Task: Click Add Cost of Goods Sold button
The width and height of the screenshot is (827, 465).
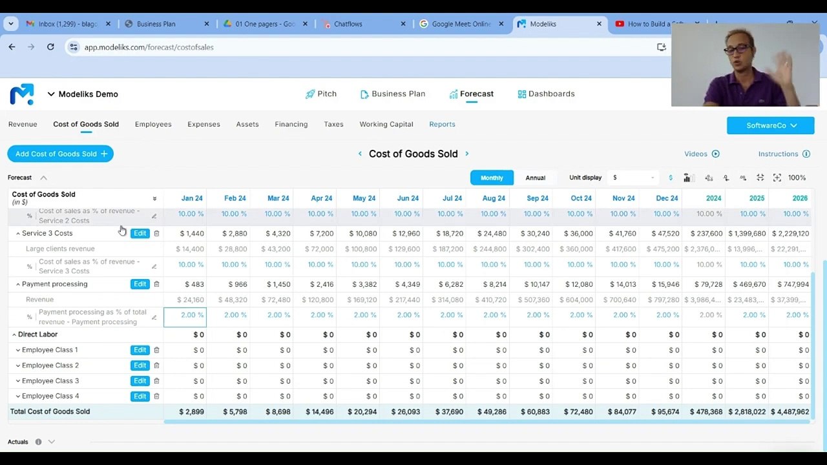Action: [x=61, y=154]
